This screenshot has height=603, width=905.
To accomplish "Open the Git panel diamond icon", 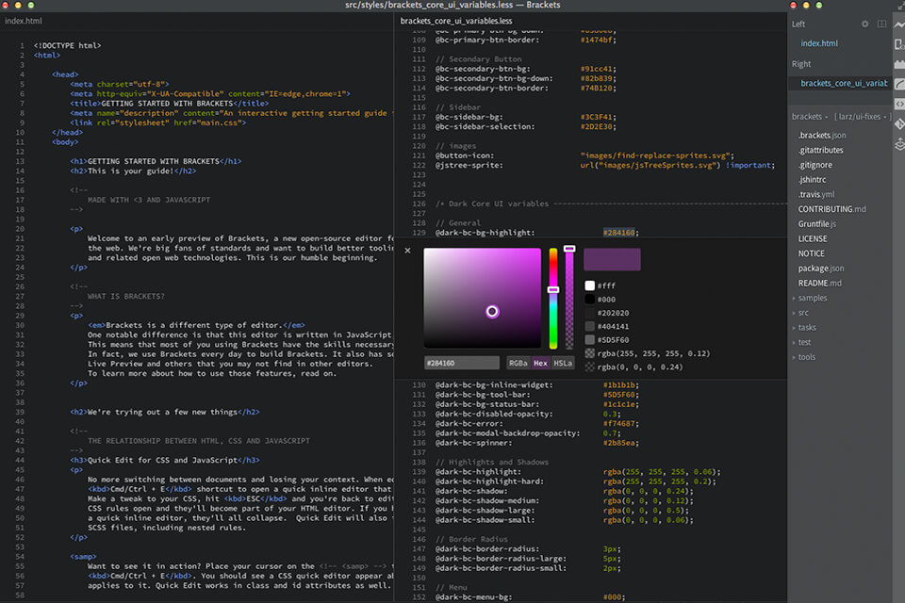I will [898, 123].
